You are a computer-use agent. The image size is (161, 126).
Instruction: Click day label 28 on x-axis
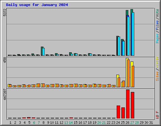pos(137,123)
